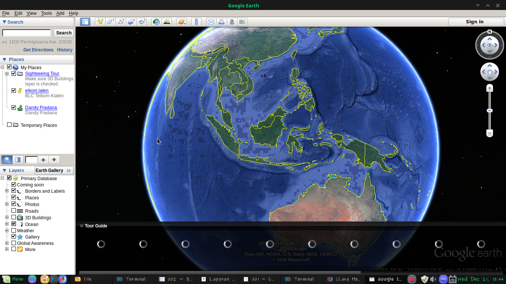The width and height of the screenshot is (506, 284).
Task: Toggle the Dandy Pradana checkbox
Action: pos(14,108)
